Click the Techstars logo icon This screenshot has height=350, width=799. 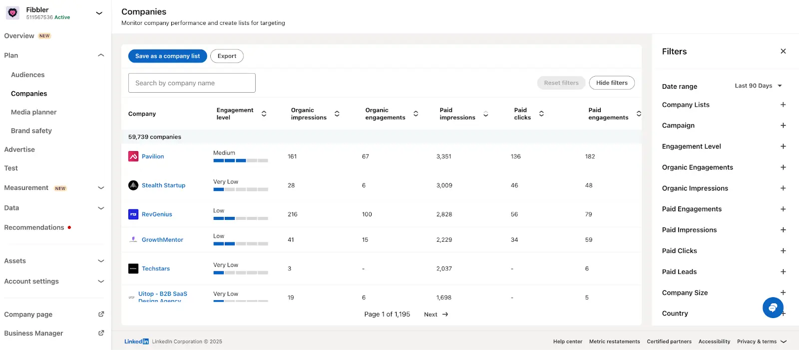pyautogui.click(x=133, y=269)
